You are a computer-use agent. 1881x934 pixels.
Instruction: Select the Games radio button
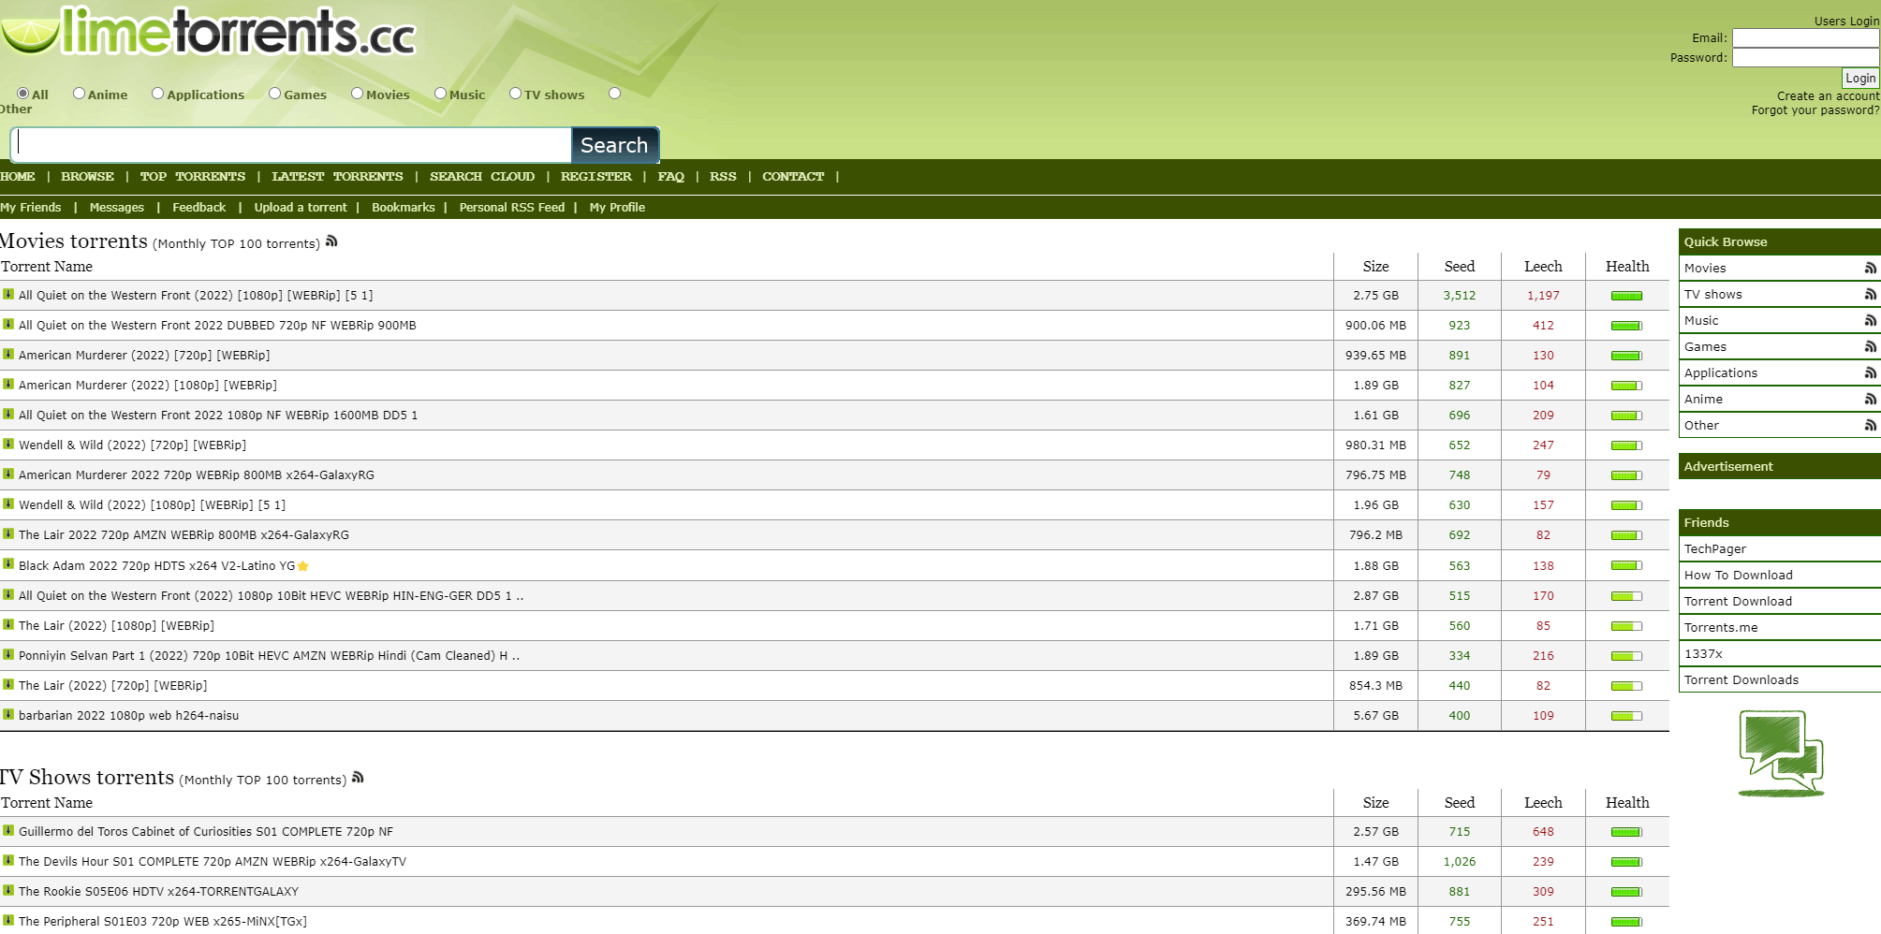click(275, 94)
